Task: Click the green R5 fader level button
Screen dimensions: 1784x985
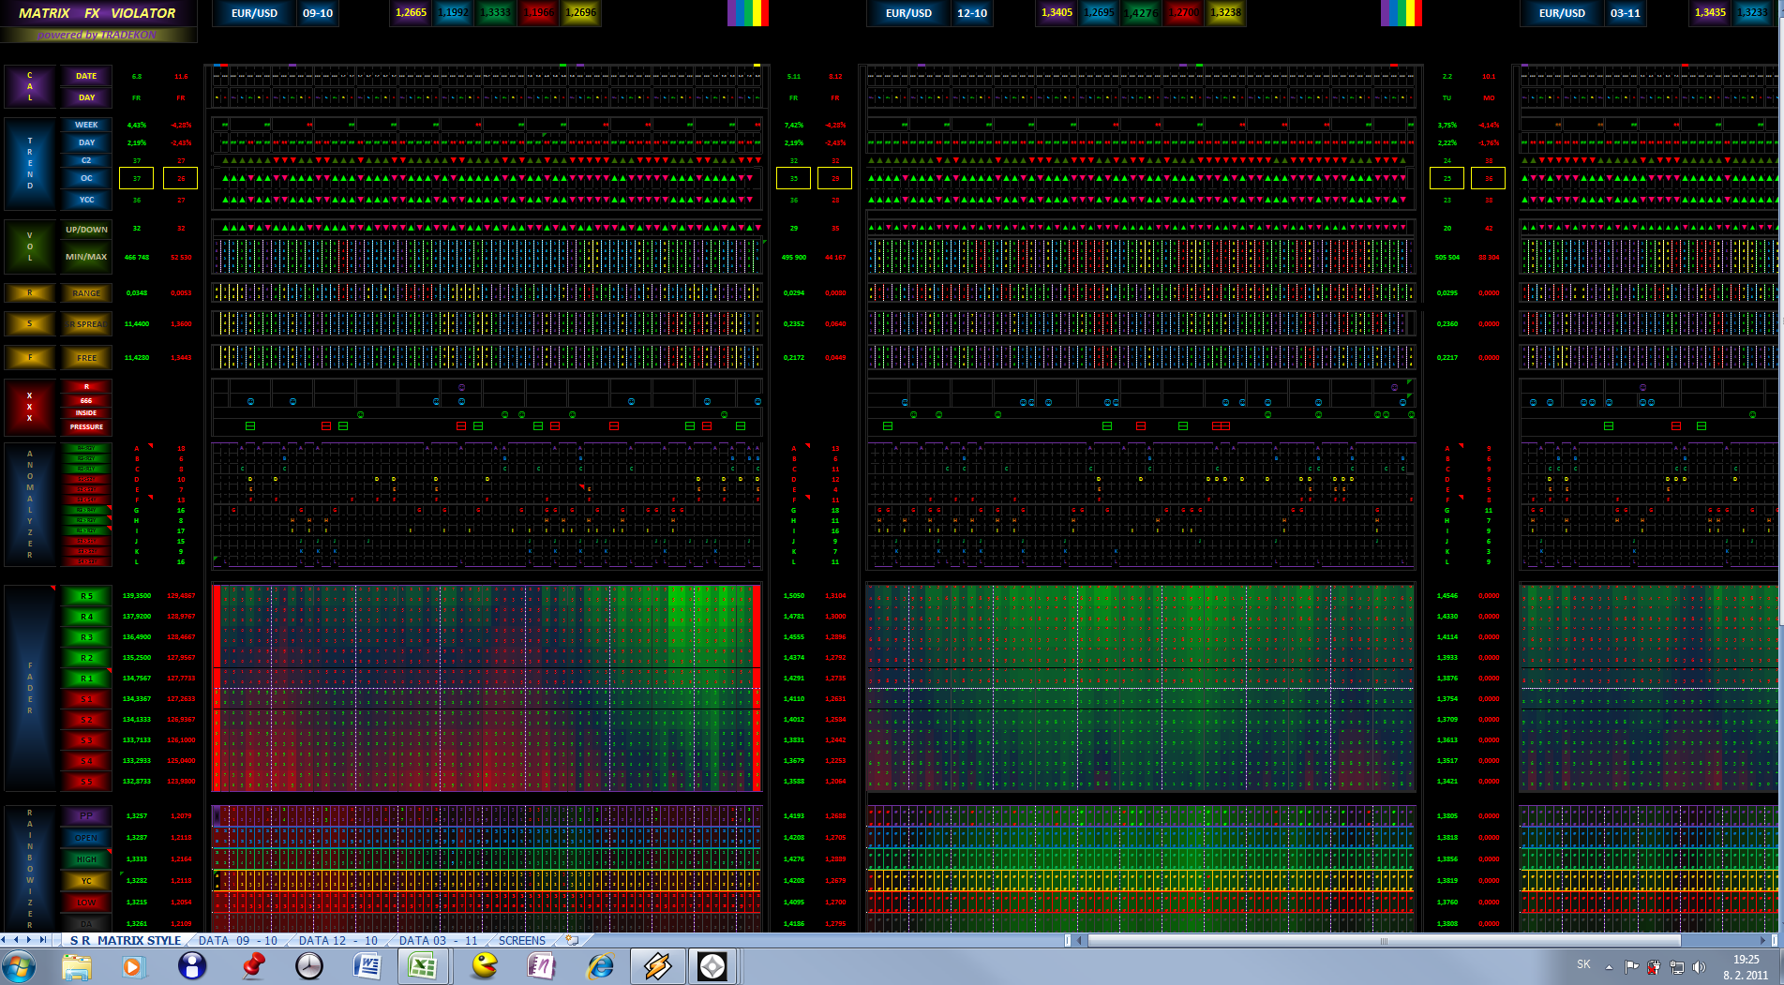Action: (86, 596)
